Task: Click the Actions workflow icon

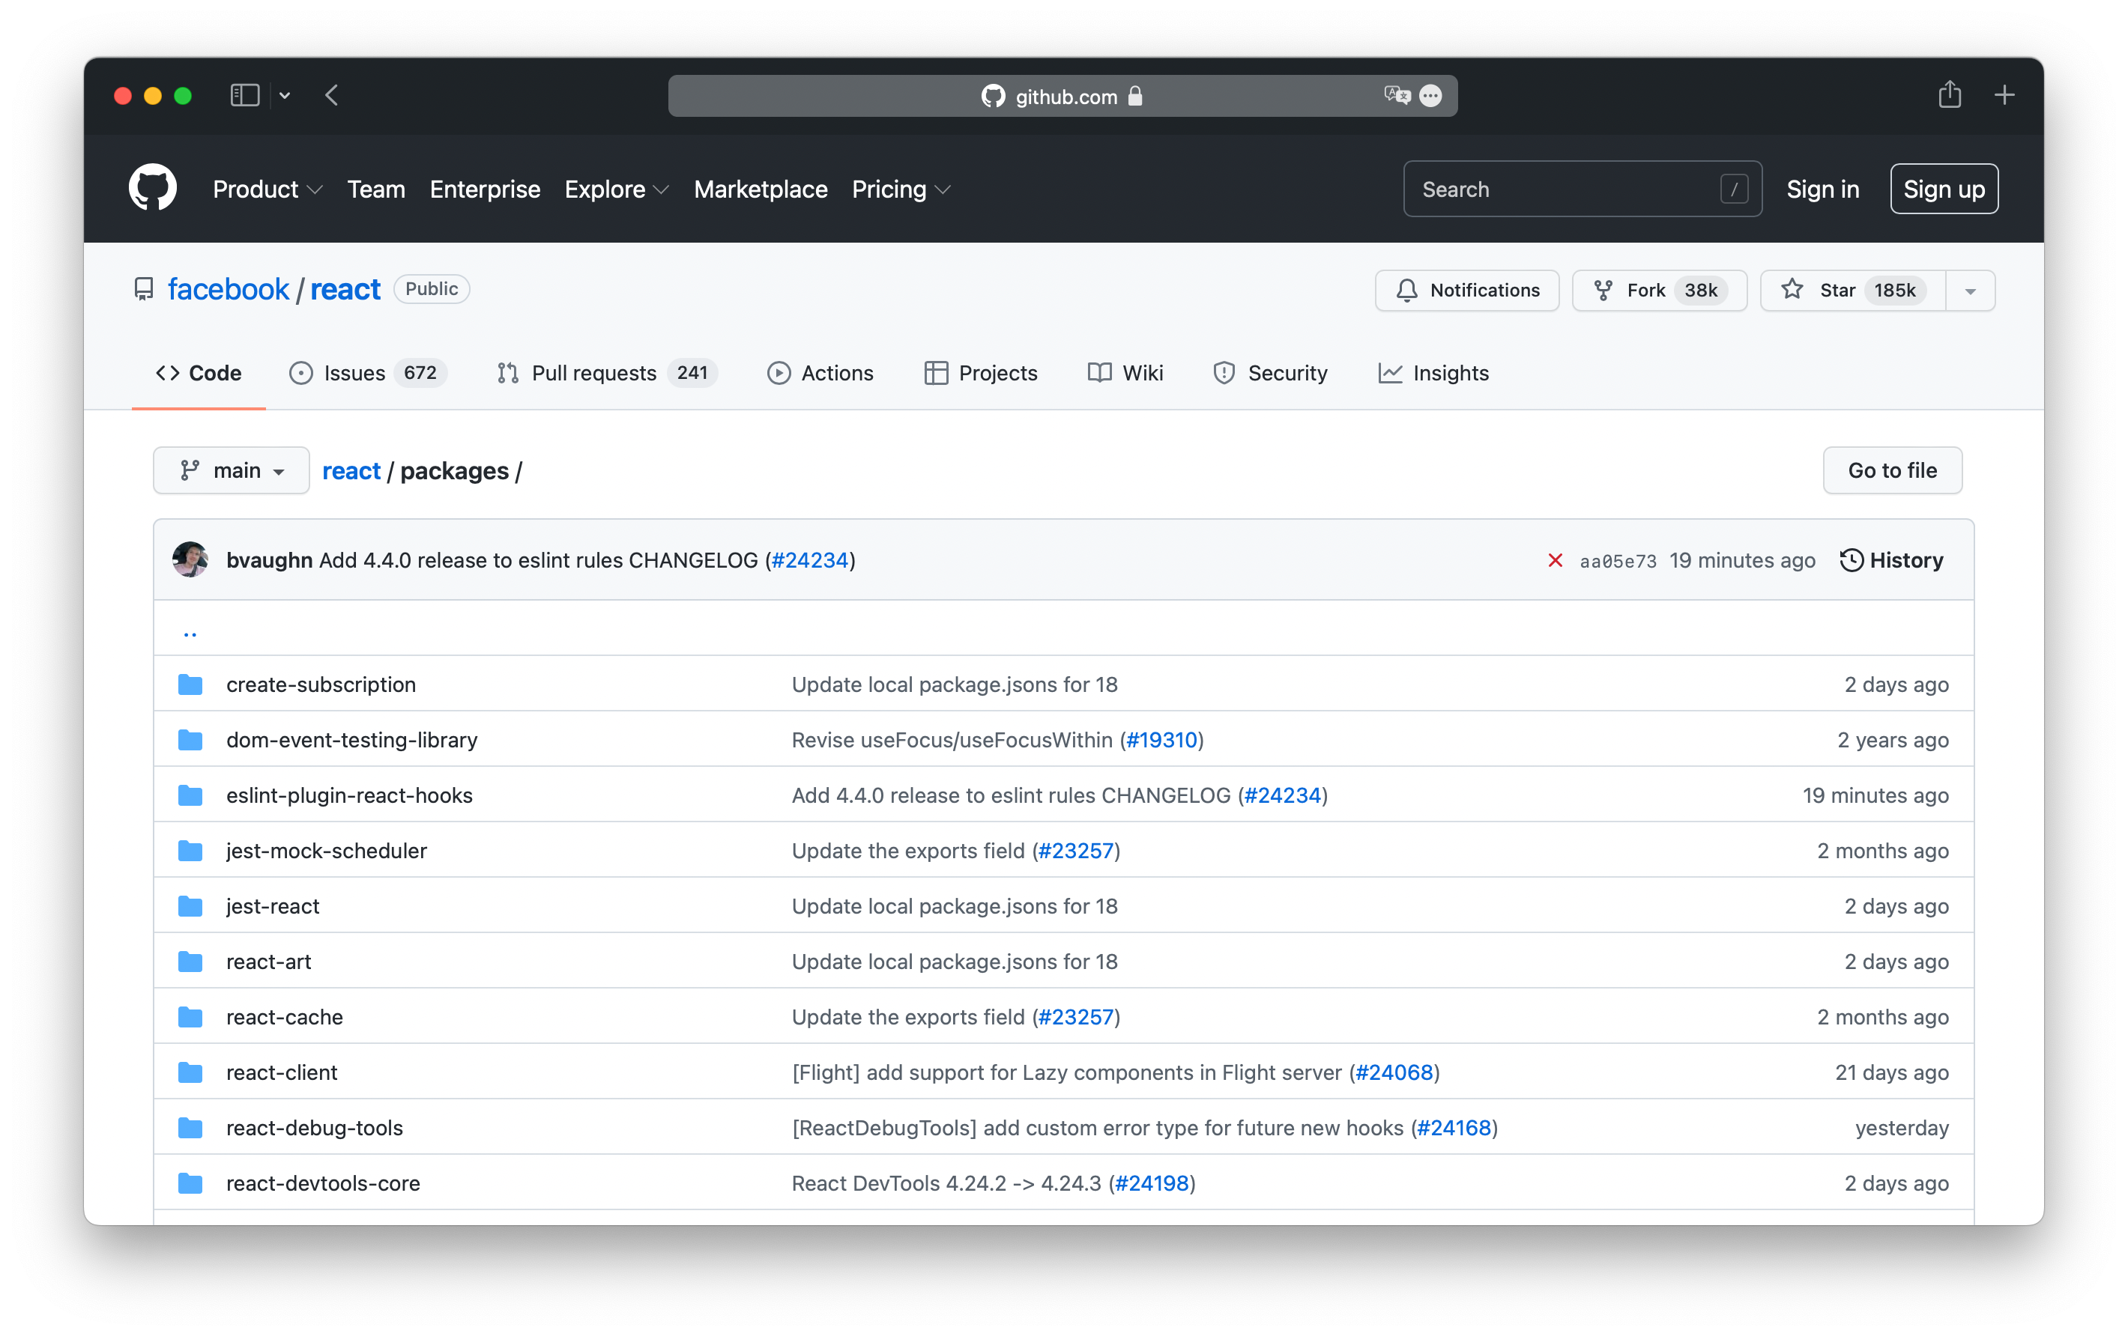Action: coord(779,372)
